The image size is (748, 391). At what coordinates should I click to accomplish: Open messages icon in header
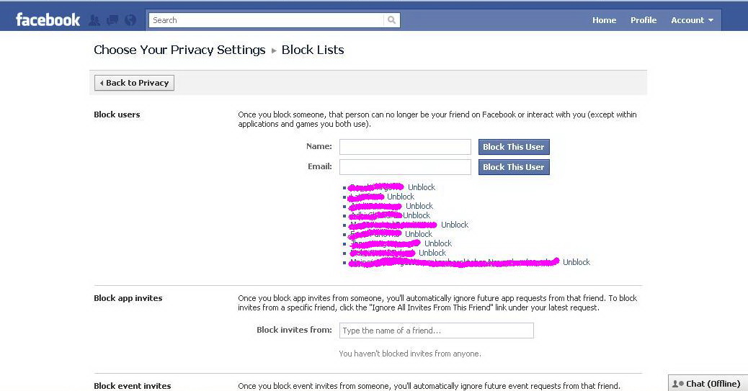112,20
